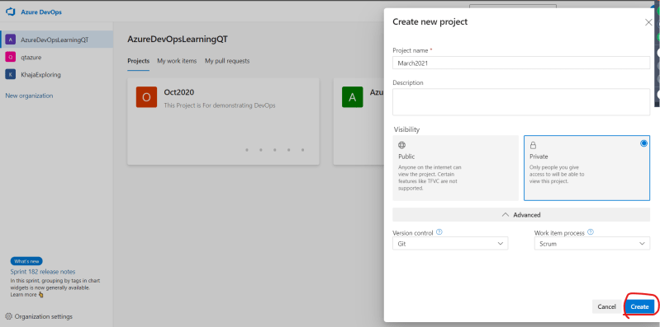660x327 pixels.
Task: Choose the Public visibility option card
Action: (455, 168)
